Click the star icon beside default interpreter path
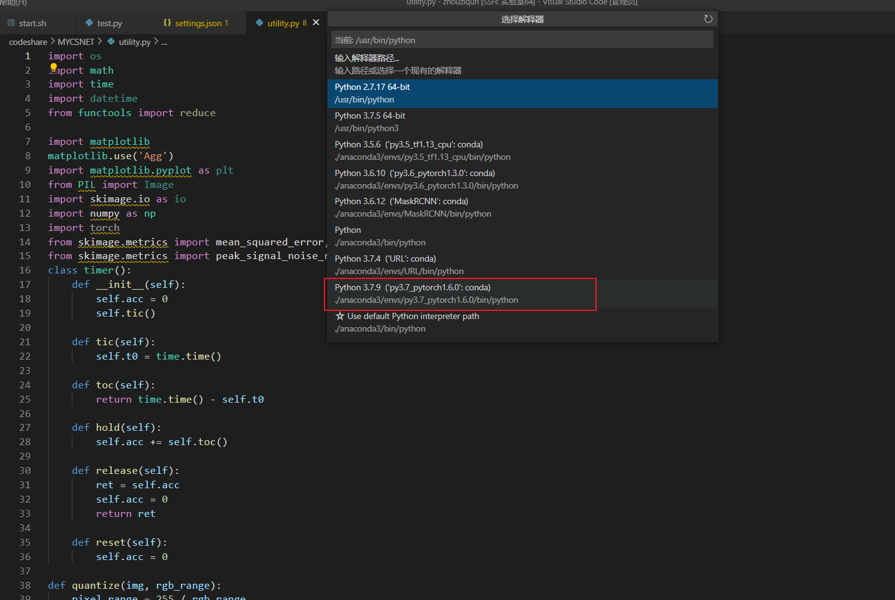The image size is (895, 600). pos(340,316)
